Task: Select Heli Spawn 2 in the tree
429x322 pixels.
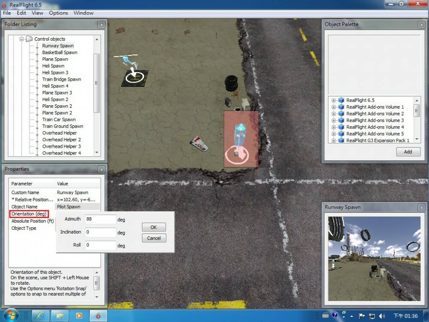Action: tap(55, 100)
